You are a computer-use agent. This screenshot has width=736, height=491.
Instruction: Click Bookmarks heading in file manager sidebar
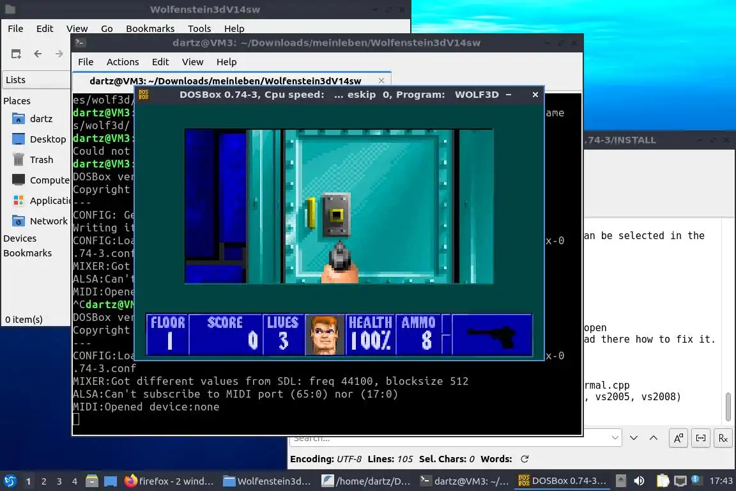click(27, 253)
